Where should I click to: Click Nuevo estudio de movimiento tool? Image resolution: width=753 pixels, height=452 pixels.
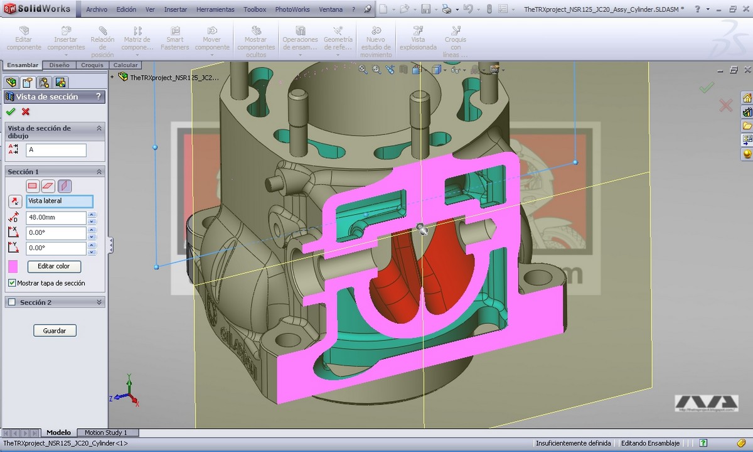click(x=376, y=41)
